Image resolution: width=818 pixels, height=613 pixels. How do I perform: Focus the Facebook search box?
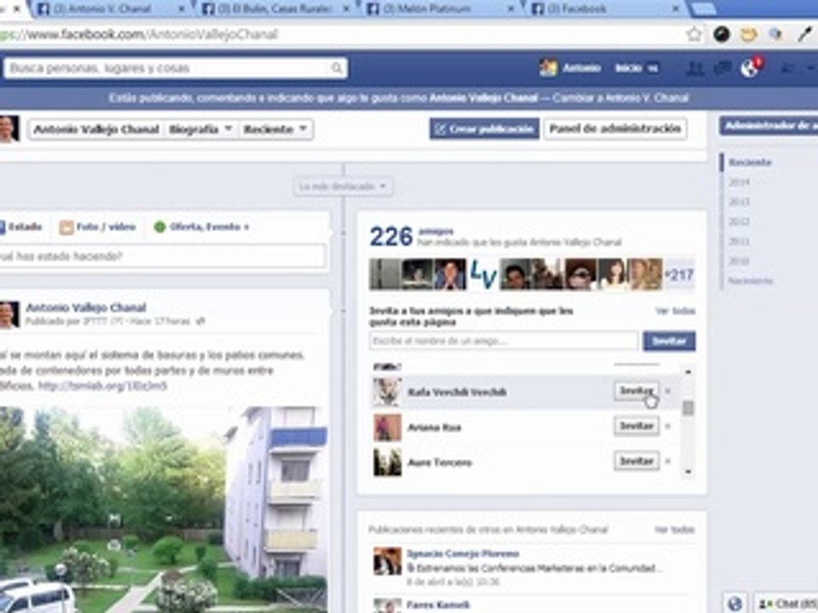tap(176, 68)
